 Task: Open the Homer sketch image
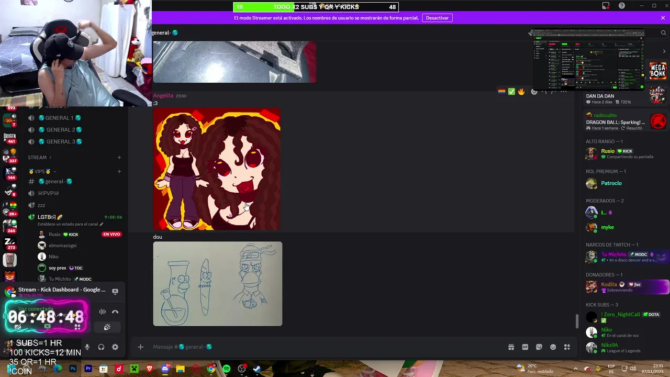218,284
